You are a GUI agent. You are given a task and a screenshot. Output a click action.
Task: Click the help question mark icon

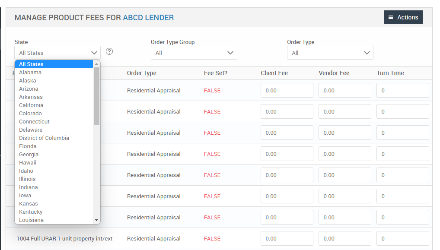click(x=109, y=51)
